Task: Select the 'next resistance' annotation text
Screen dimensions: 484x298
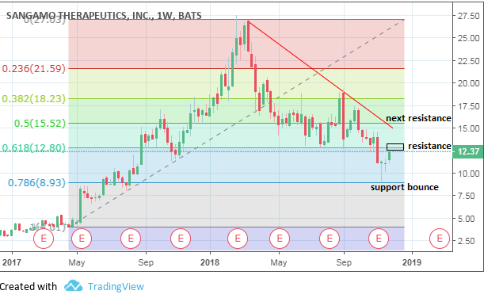Action: (418, 118)
